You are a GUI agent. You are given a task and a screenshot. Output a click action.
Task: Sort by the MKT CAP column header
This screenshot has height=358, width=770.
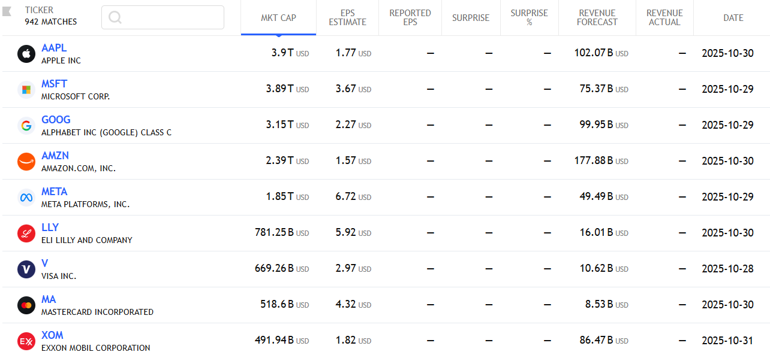point(278,18)
